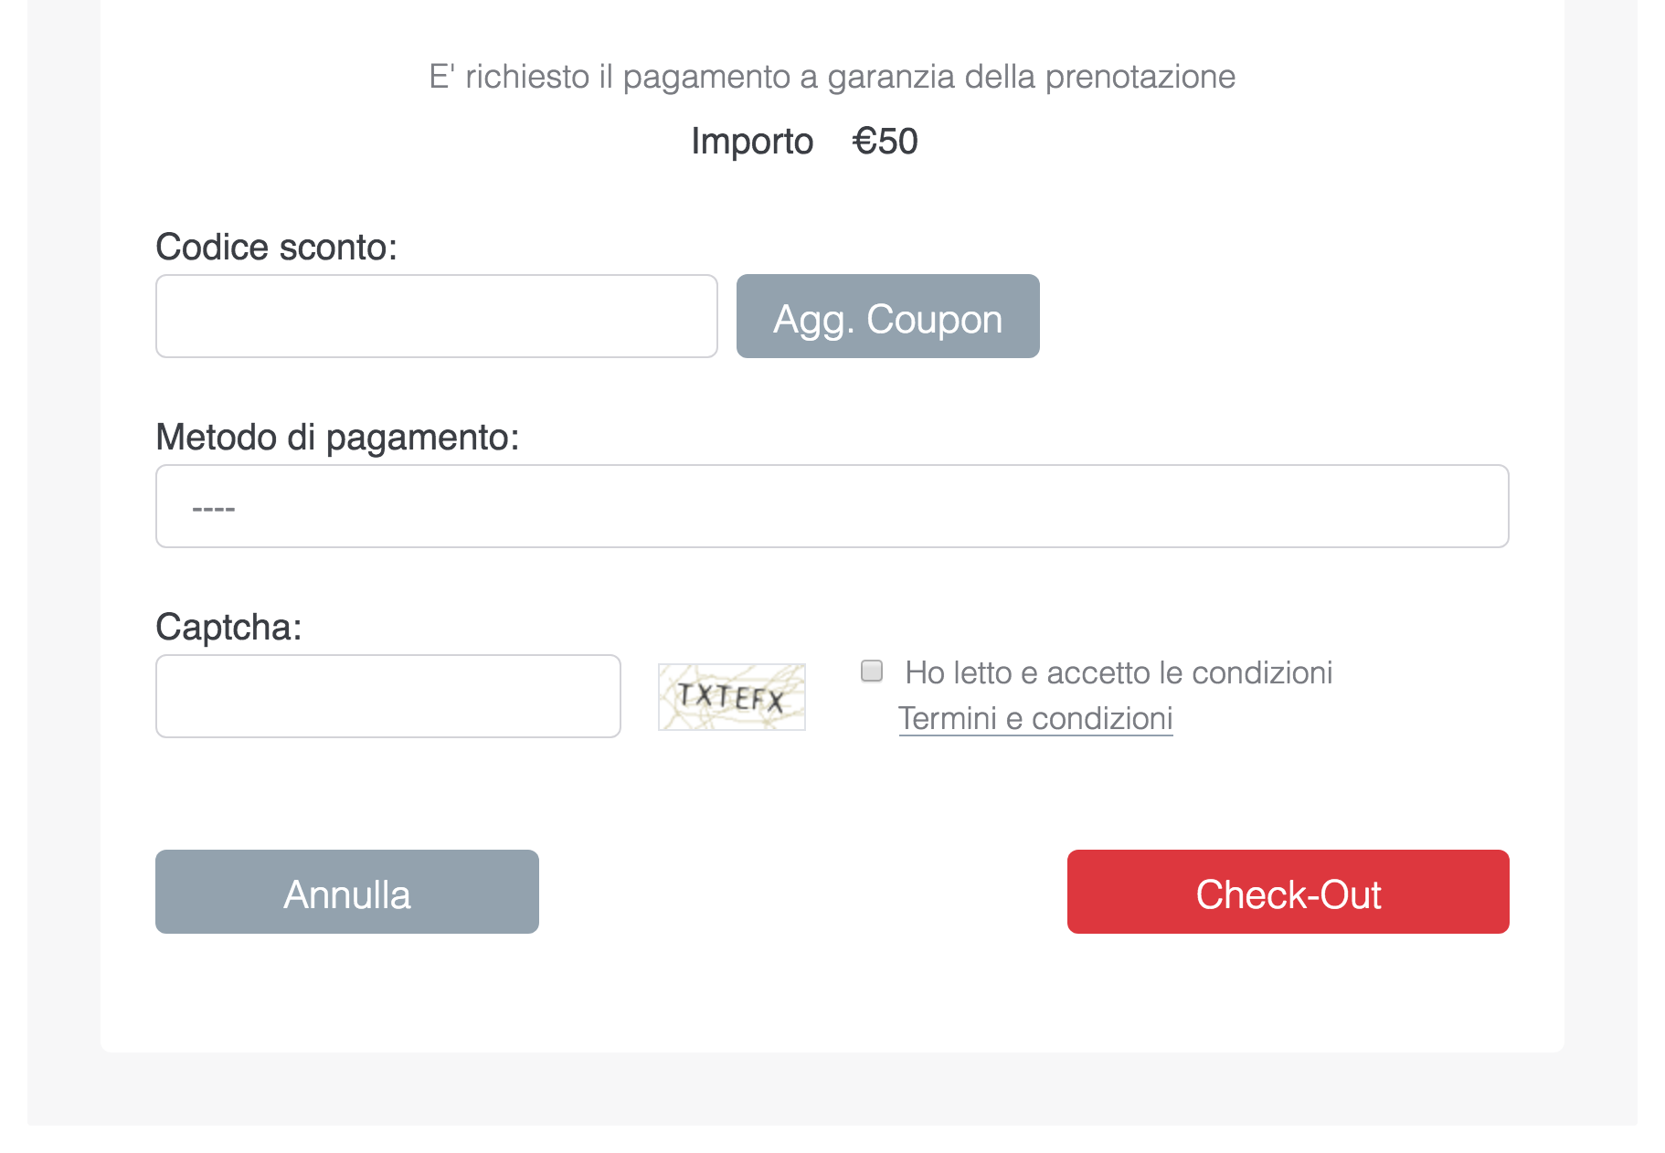Click the TXTEFX captcha image
Viewport: 1665px width, 1153px height.
pos(731,697)
